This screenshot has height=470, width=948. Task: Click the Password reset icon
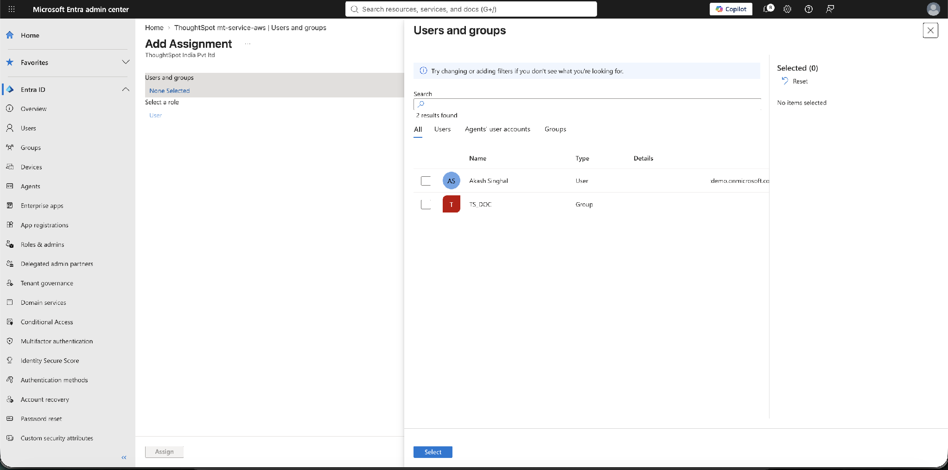click(10, 418)
